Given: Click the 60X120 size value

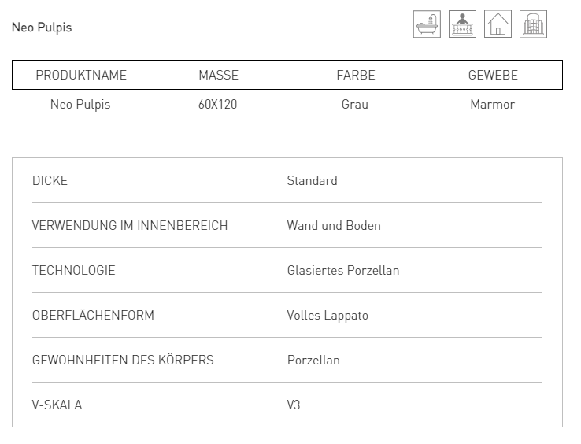Looking at the screenshot, I should click(218, 105).
